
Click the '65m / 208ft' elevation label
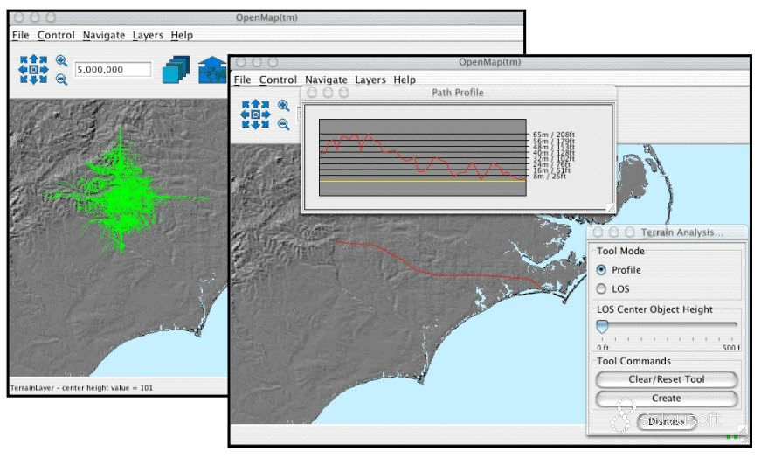(553, 134)
